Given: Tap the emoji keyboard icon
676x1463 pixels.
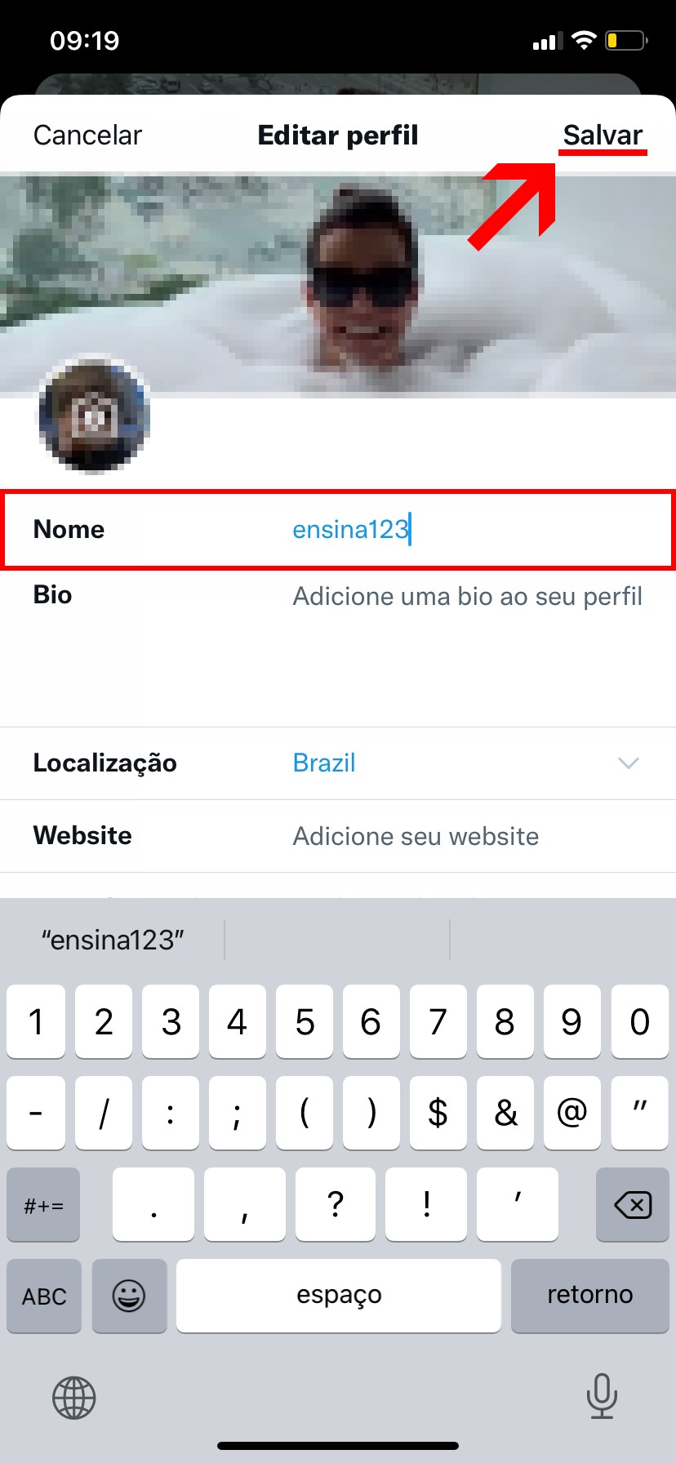Looking at the screenshot, I should tap(129, 1295).
